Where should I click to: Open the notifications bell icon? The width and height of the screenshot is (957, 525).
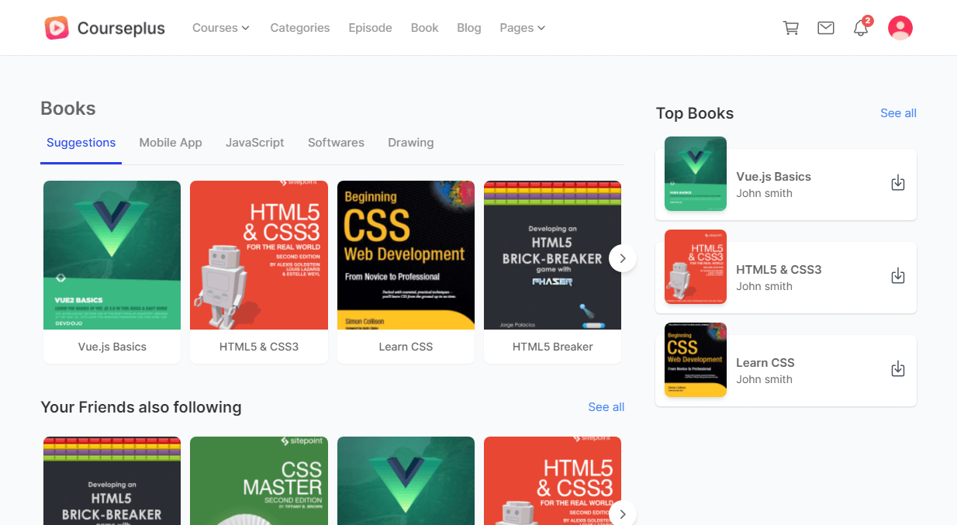(860, 29)
